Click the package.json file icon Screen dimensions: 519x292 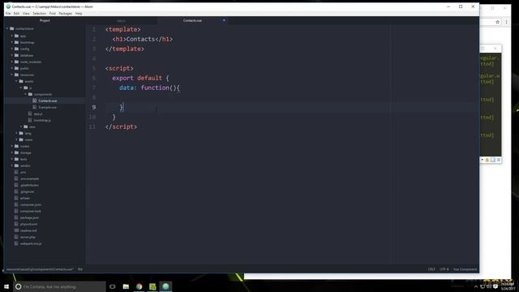pos(16,217)
